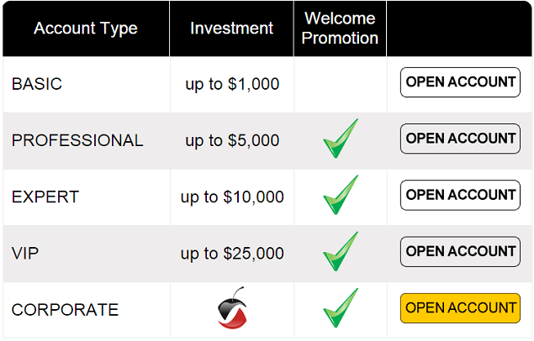Viewport: 534px width, 341px height.
Task: Click the green checkmark in the Professional row
Action: point(341,139)
